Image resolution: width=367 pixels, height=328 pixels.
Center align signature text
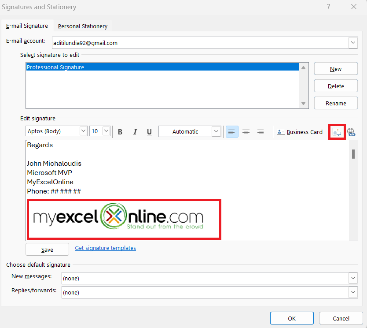246,132
